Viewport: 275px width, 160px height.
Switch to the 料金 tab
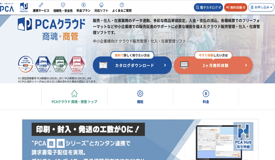206,102
